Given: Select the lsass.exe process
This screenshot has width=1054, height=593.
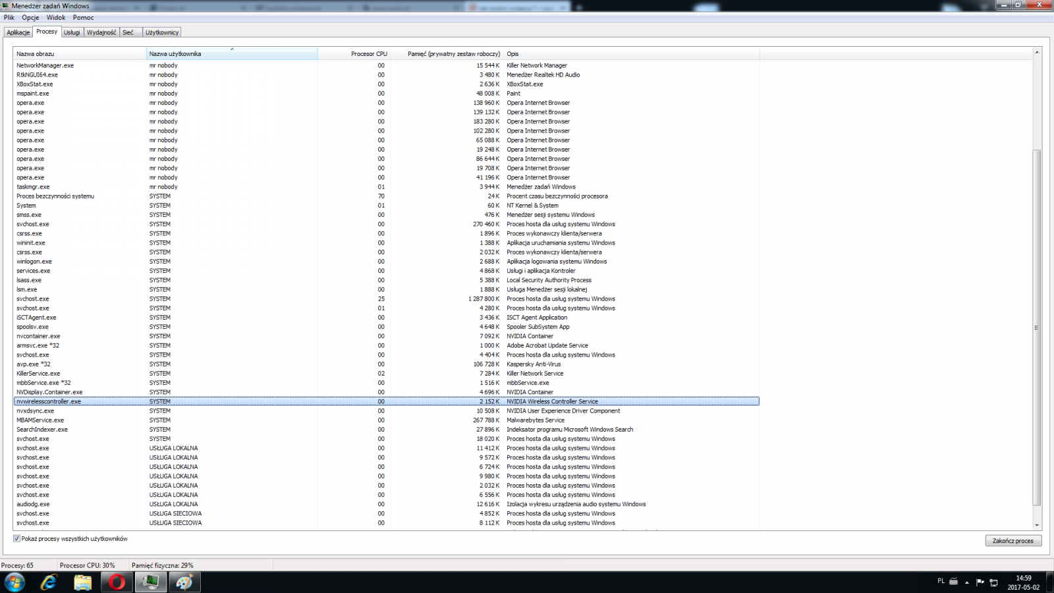Looking at the screenshot, I should tap(386, 280).
